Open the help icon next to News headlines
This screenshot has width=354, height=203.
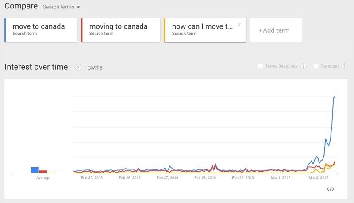click(x=304, y=66)
